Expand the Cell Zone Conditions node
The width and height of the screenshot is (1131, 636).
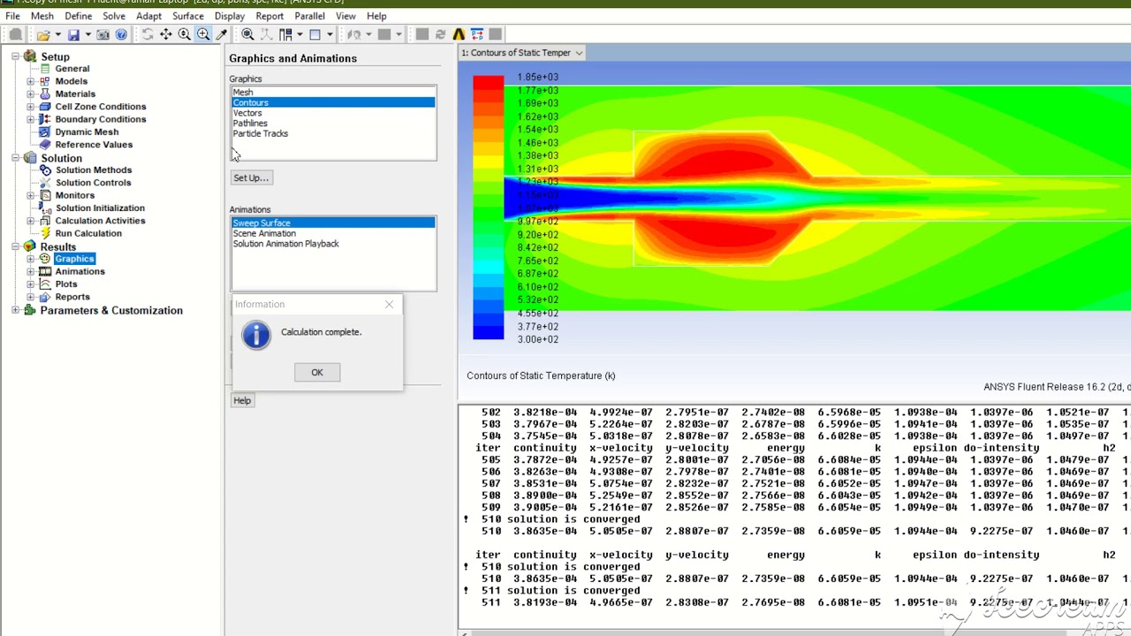[31, 107]
